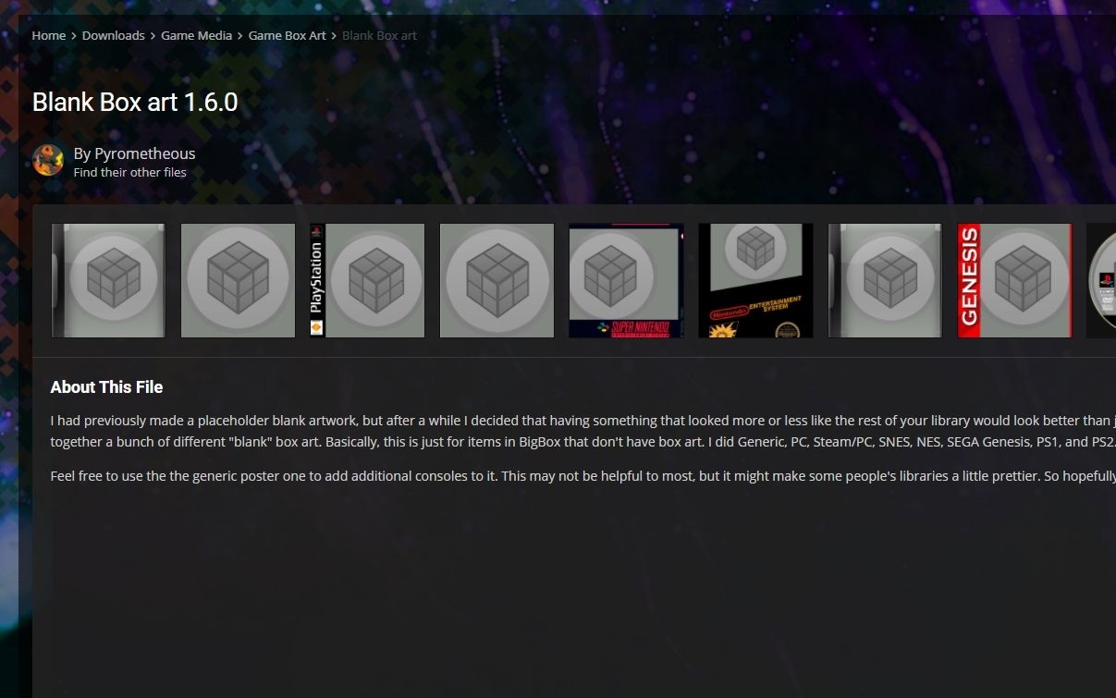Screen dimensions: 1116x698
Task: Navigate to Game Box Art breadcrumb
Action: (x=287, y=35)
